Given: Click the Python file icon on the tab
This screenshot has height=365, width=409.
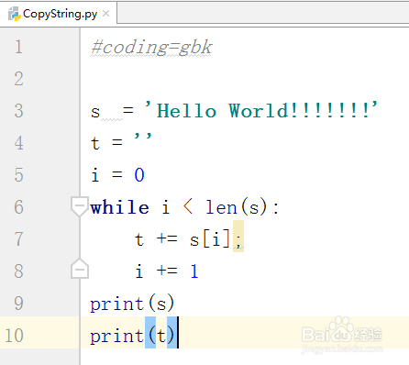Looking at the screenshot, I should [15, 14].
